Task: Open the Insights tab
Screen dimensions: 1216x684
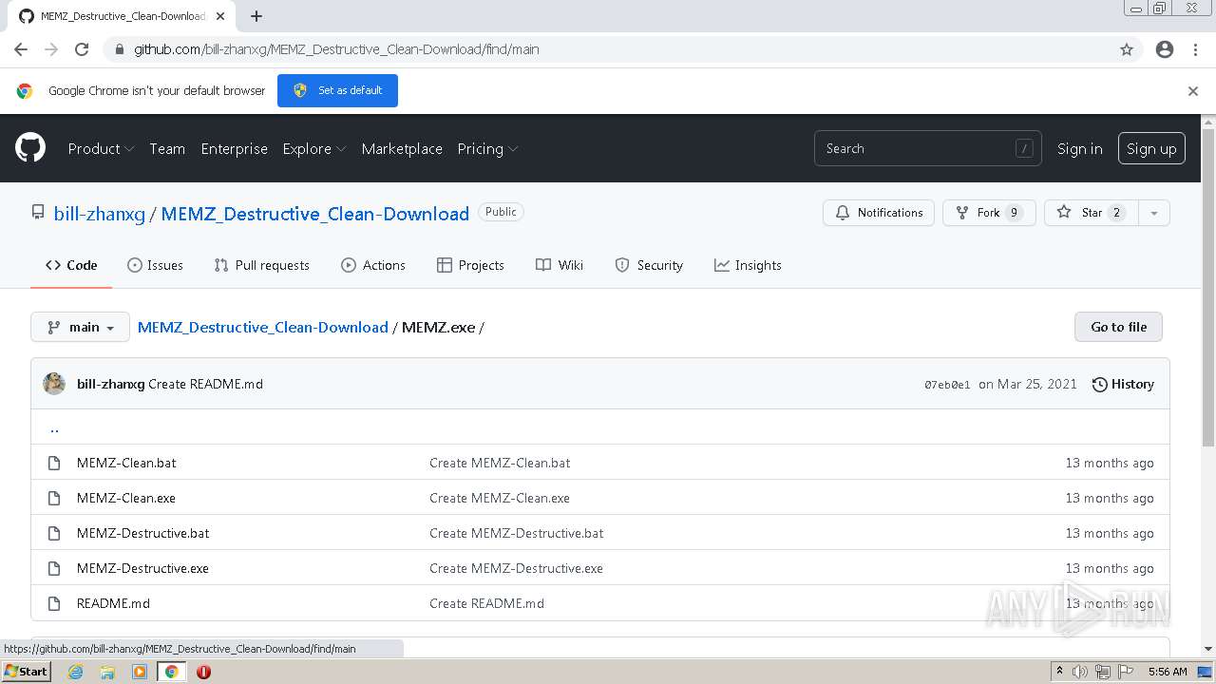Action: [748, 265]
